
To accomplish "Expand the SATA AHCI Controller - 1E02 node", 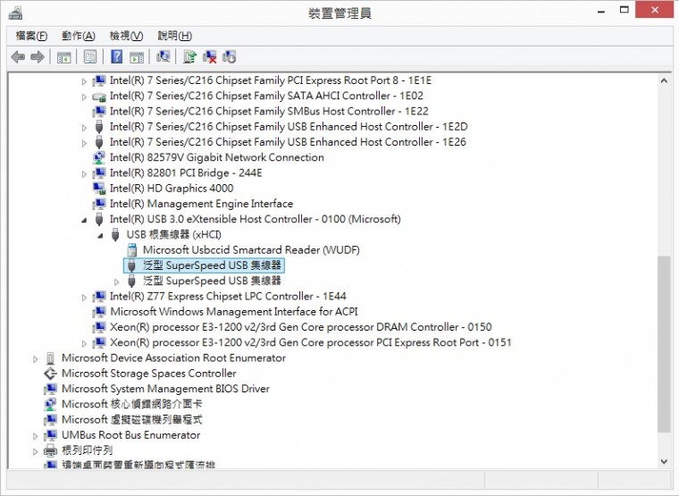I will click(84, 97).
